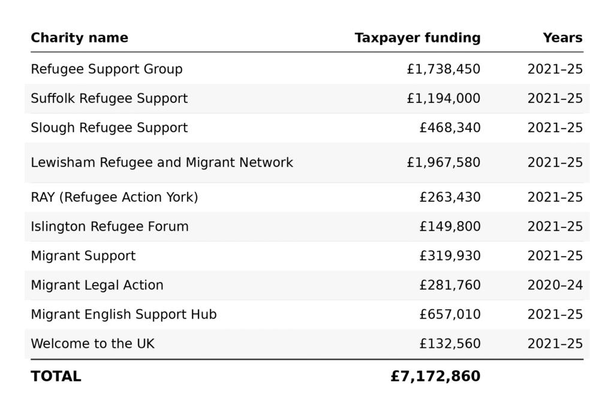Viewport: 614px width, 418px height.
Task: Click the Migrant Support charity name
Action: coord(83,256)
